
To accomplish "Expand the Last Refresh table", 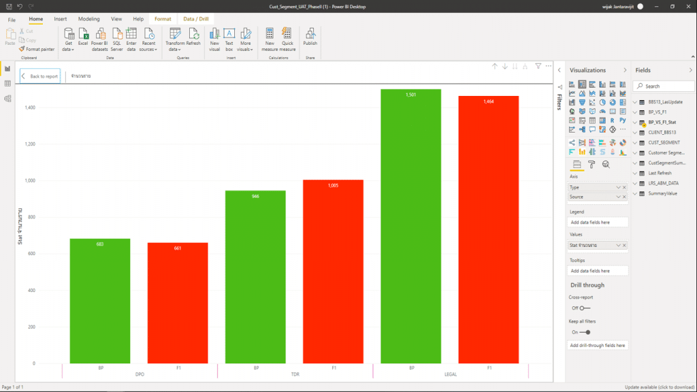I will 636,174.
